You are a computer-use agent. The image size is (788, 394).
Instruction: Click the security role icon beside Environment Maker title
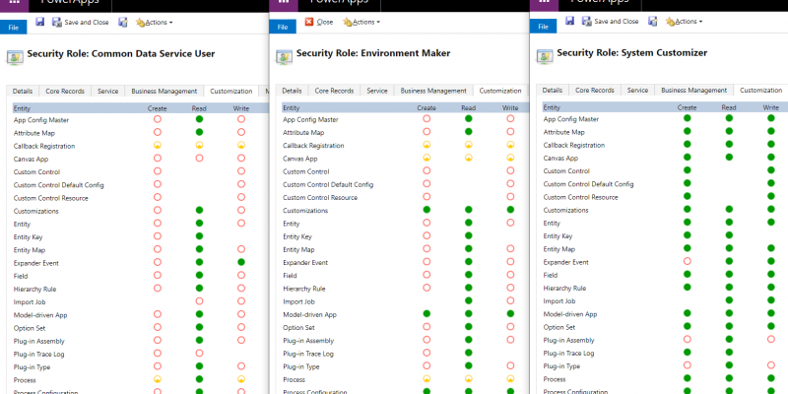285,57
